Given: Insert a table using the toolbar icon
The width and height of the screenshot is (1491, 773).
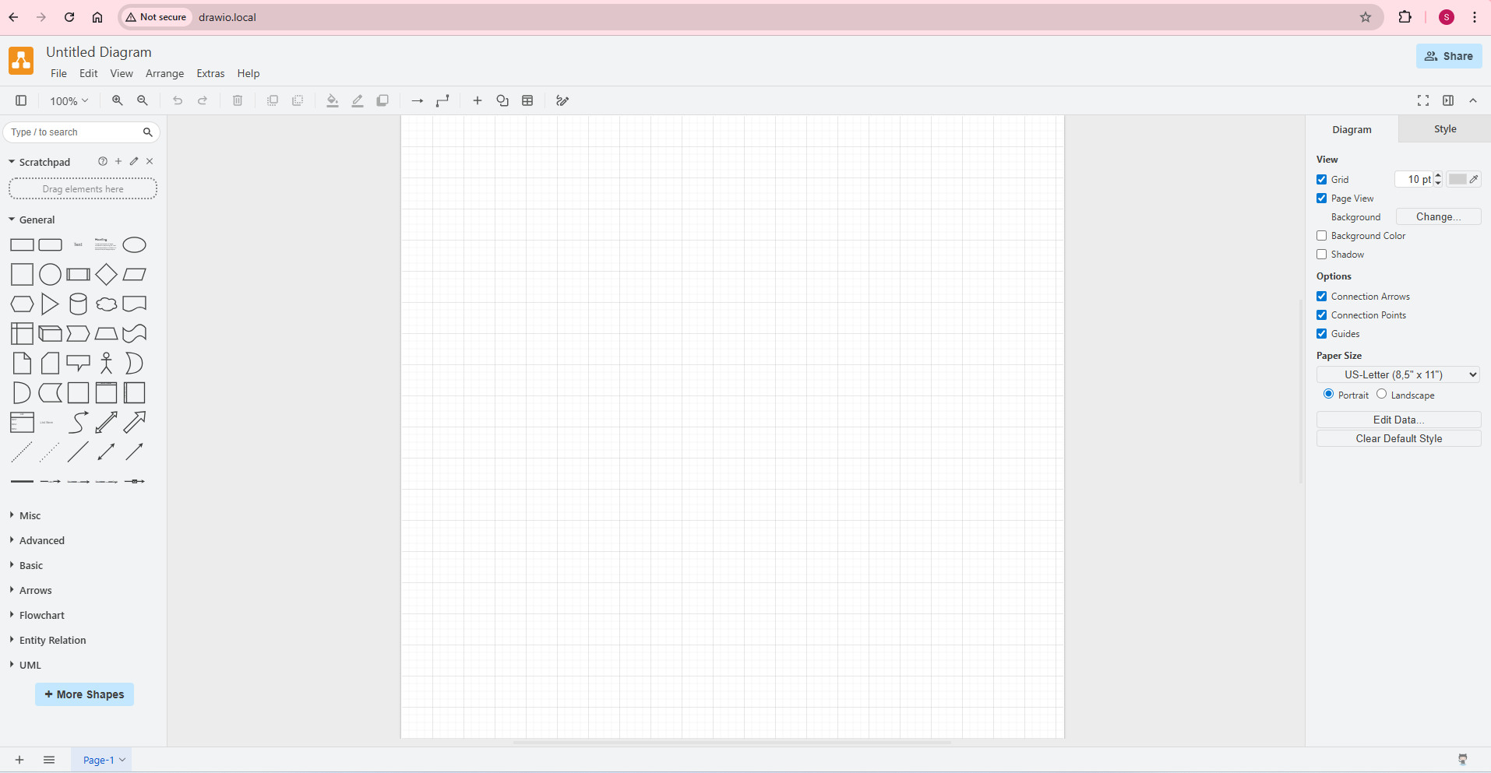Looking at the screenshot, I should [528, 100].
